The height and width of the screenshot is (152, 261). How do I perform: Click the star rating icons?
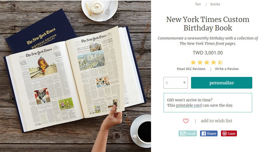pos(206,62)
